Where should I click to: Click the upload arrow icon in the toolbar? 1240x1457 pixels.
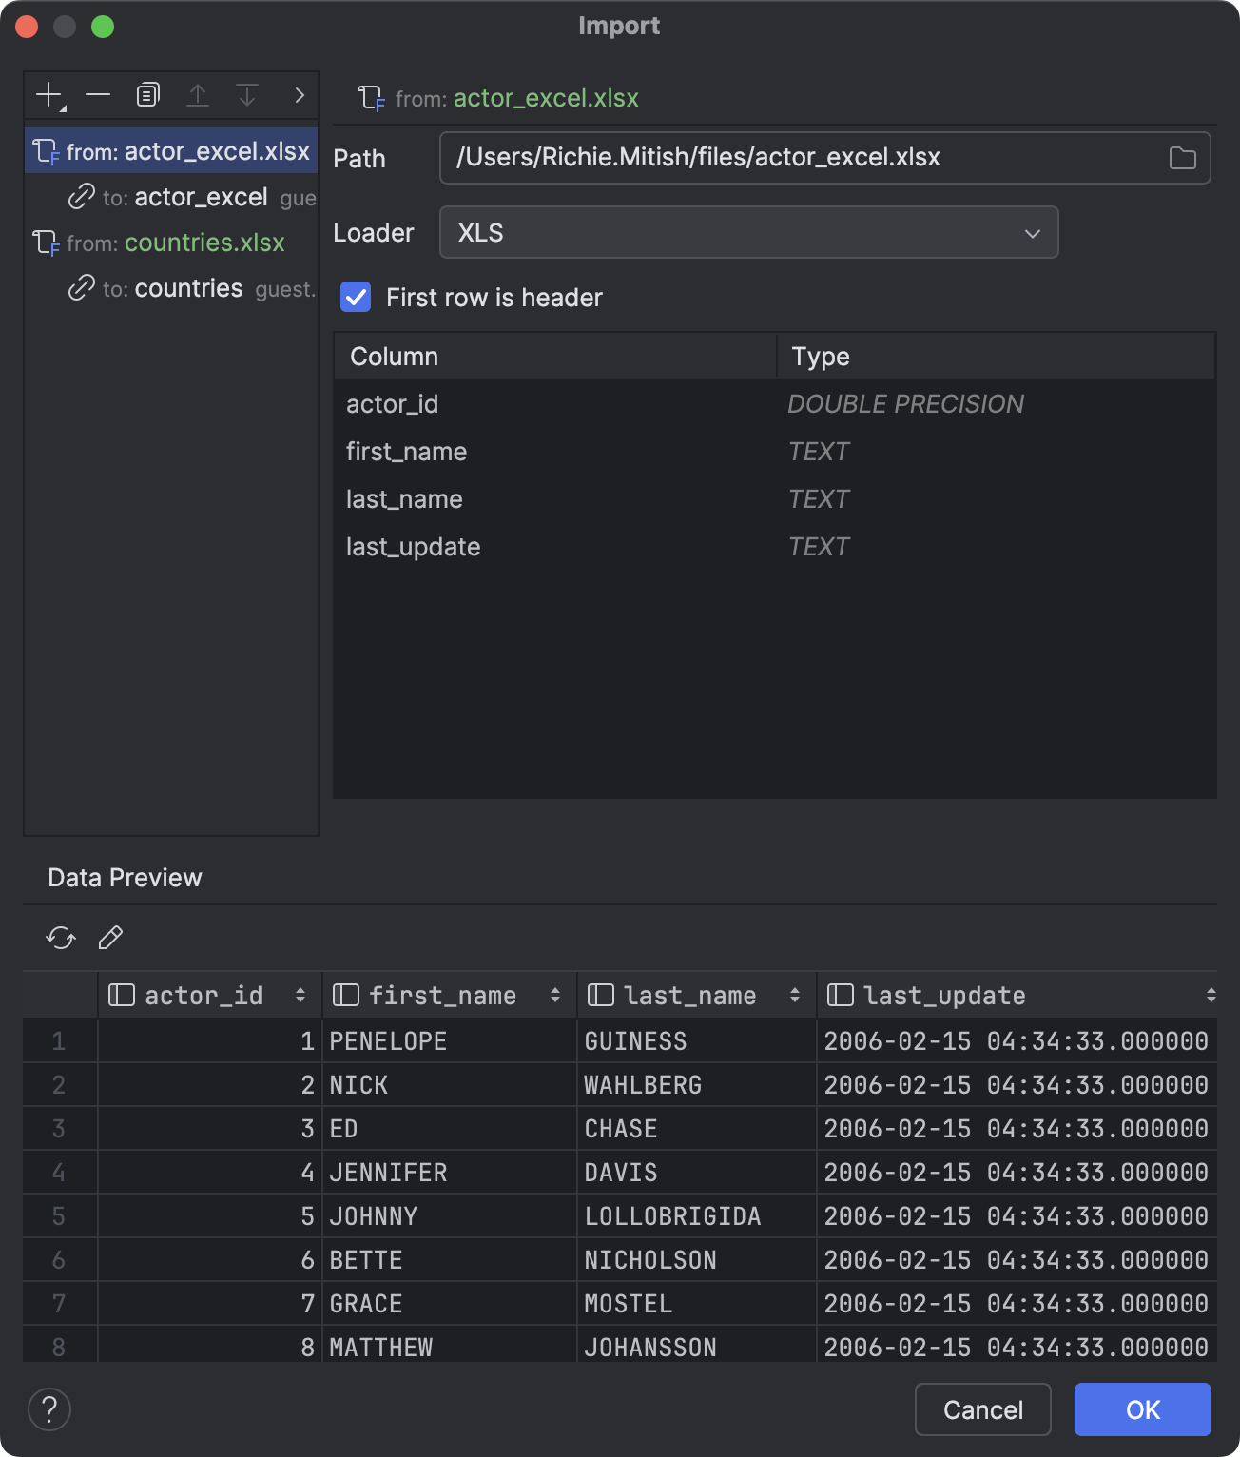[x=198, y=94]
